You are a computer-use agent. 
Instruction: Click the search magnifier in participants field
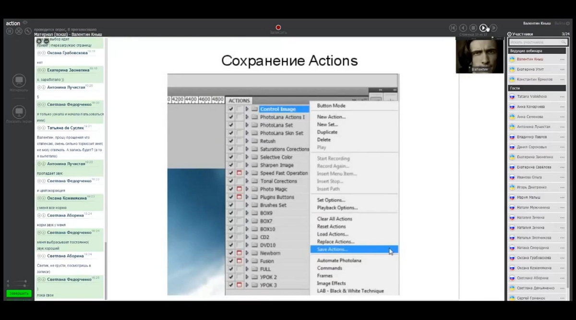pyautogui.click(x=563, y=42)
